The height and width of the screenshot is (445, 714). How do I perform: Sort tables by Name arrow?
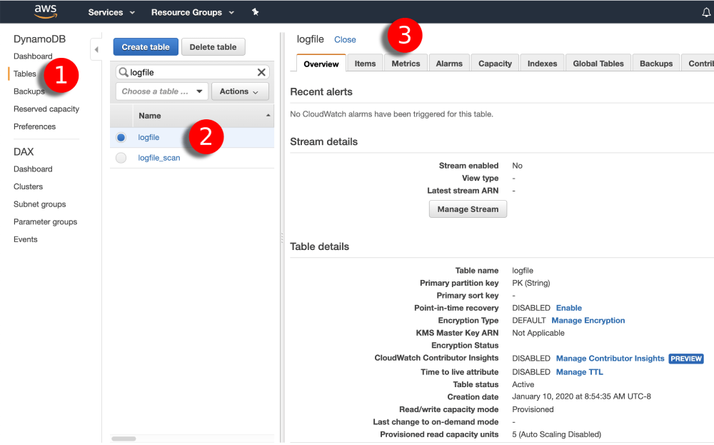[268, 116]
